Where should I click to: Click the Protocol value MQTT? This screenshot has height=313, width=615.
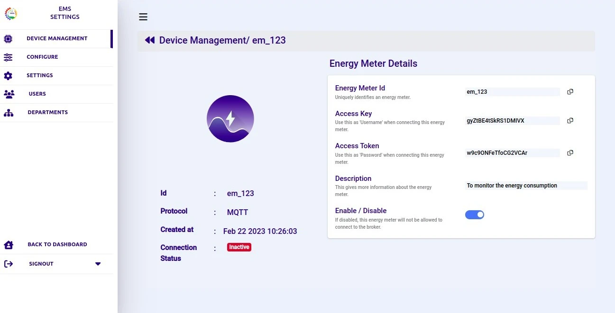pyautogui.click(x=238, y=213)
